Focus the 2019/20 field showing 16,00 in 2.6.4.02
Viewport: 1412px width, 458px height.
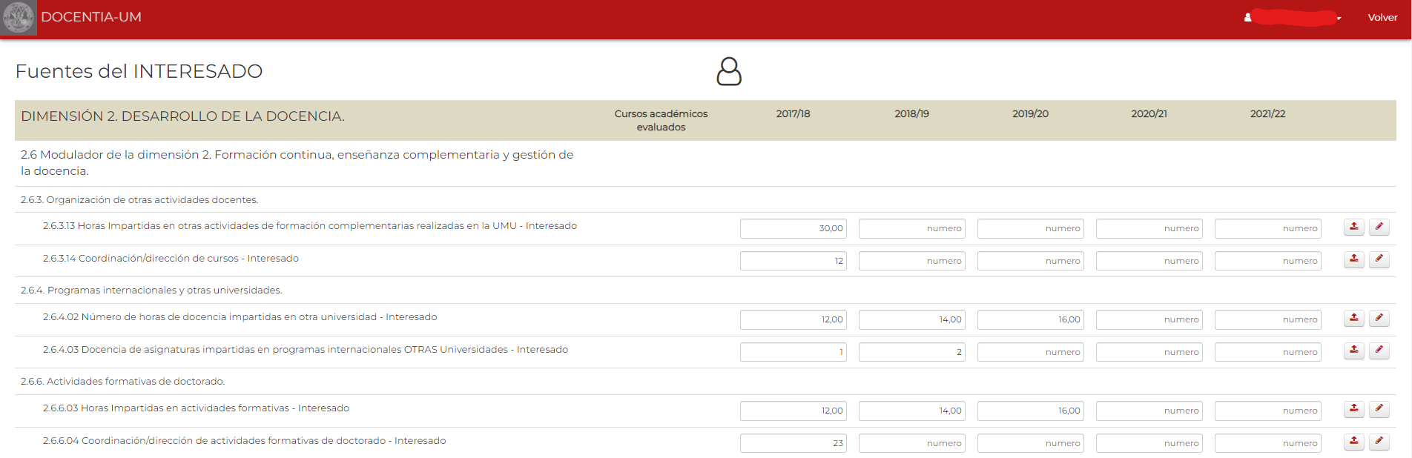(1030, 319)
